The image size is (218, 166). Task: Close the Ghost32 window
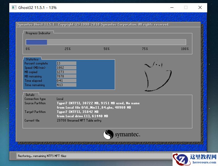pyautogui.click(x=200, y=7)
